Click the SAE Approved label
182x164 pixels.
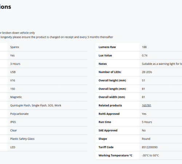[108, 130]
